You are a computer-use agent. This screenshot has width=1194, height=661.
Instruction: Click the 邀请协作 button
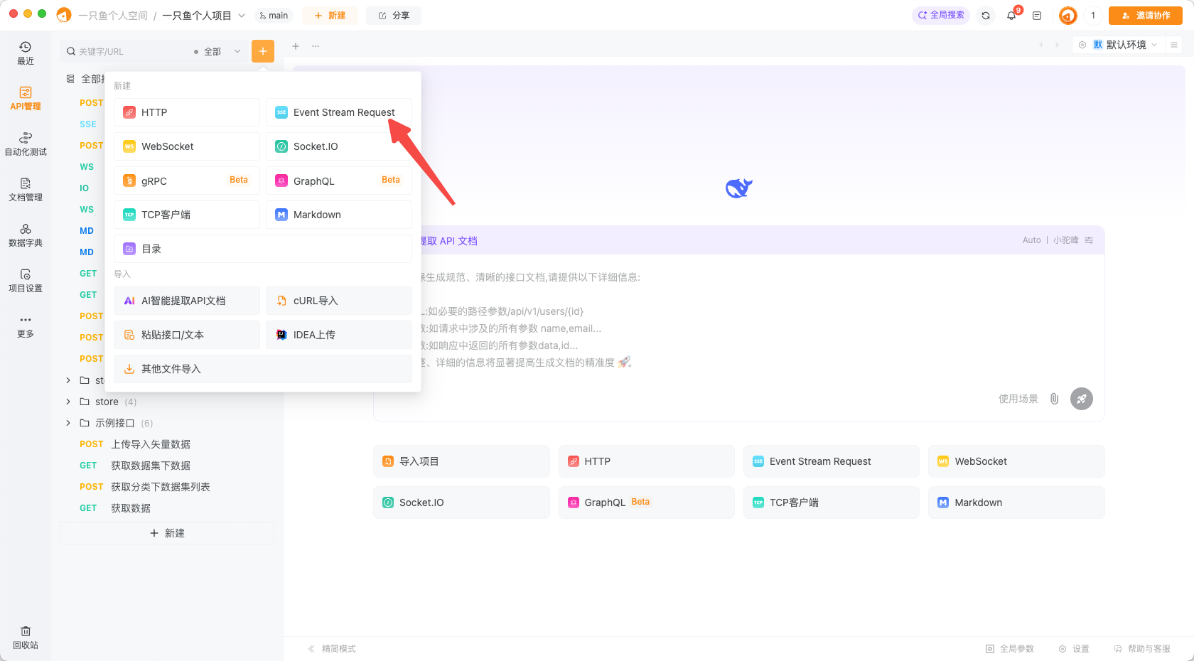click(1145, 16)
